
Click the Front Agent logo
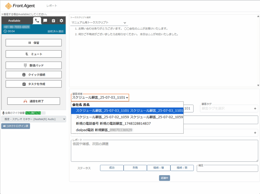20,6
